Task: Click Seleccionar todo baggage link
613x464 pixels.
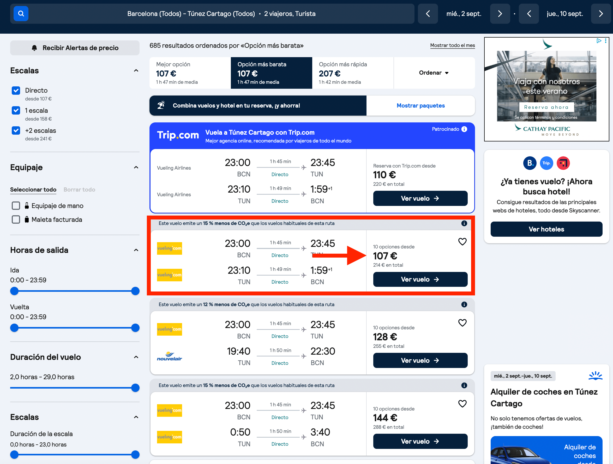Action: [33, 189]
